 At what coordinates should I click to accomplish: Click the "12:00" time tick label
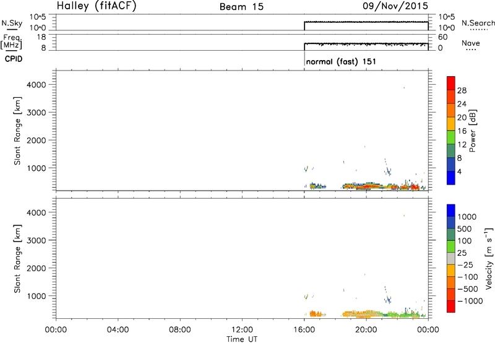(x=242, y=330)
